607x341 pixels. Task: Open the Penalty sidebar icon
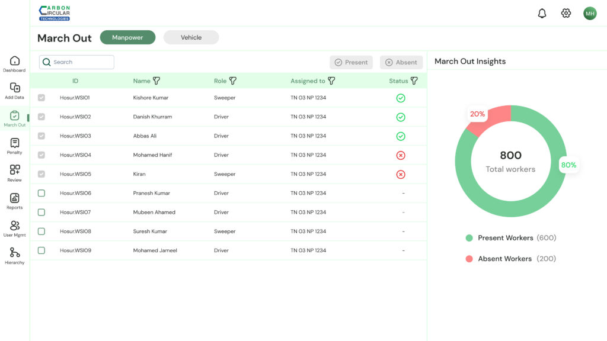(15, 143)
